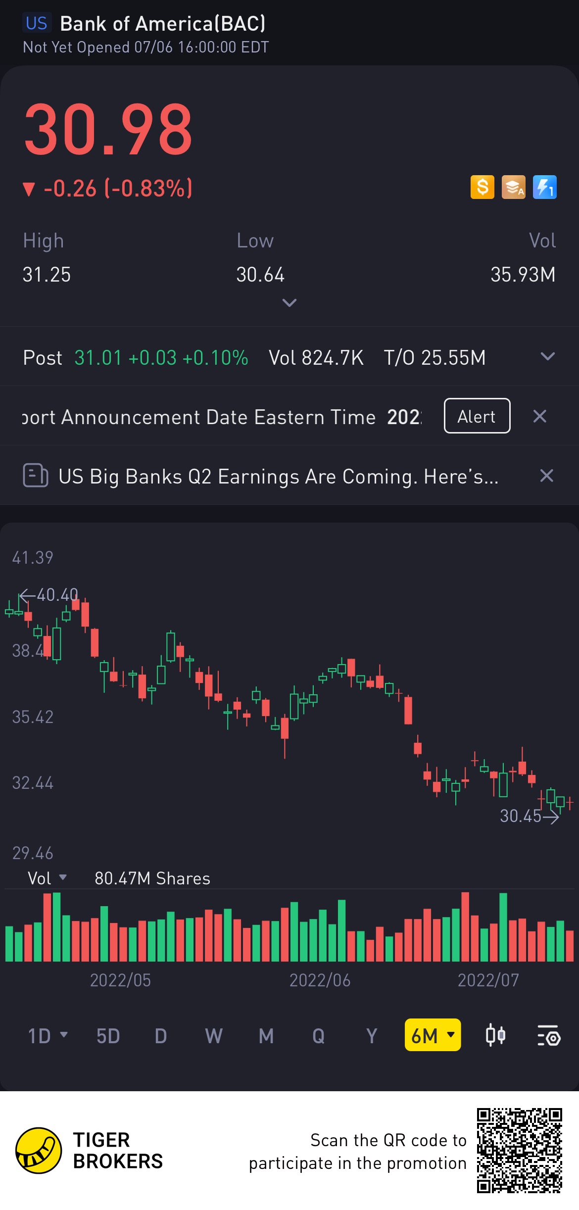Tap the blue lightning bolt badge icon

point(544,188)
